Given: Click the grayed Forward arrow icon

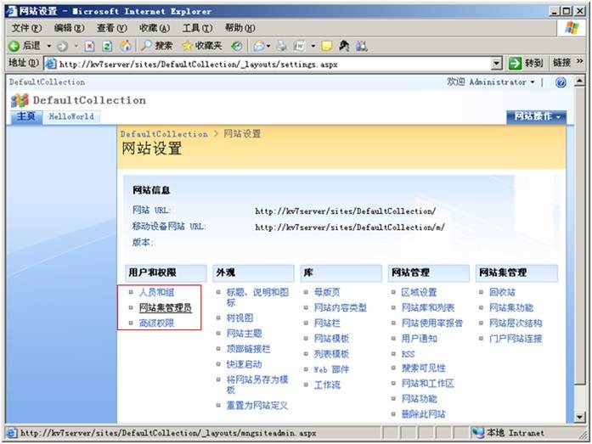Looking at the screenshot, I should pos(62,47).
